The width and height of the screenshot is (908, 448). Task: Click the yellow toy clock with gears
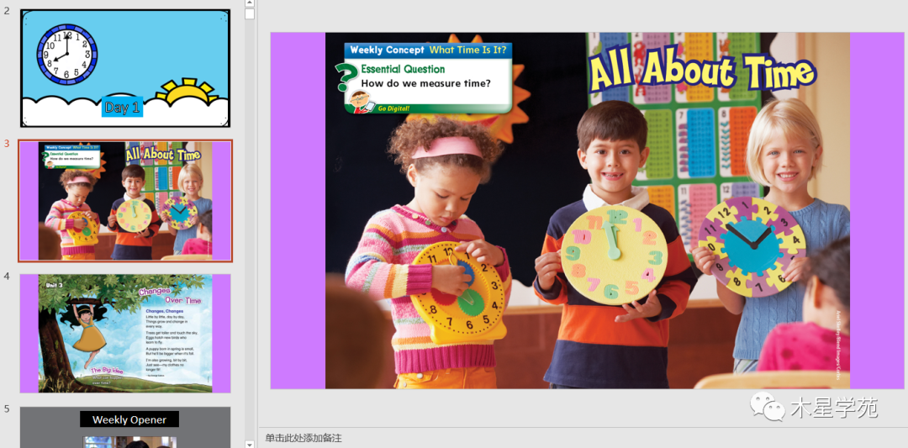(x=458, y=293)
